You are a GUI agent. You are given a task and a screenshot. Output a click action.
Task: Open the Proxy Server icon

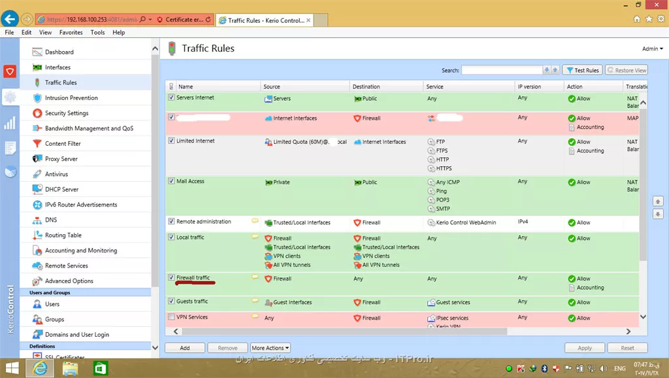(37, 159)
